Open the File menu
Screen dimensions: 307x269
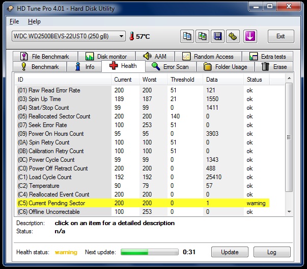14,21
